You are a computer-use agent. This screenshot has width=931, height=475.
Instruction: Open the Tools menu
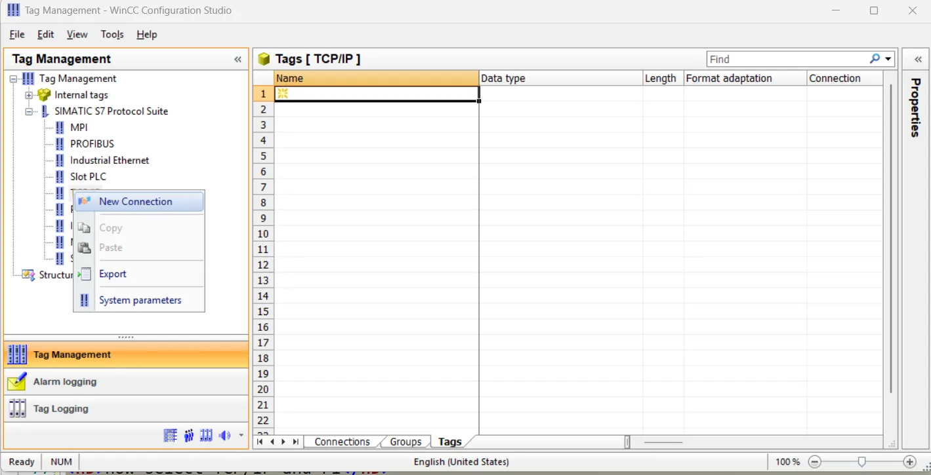pos(112,34)
